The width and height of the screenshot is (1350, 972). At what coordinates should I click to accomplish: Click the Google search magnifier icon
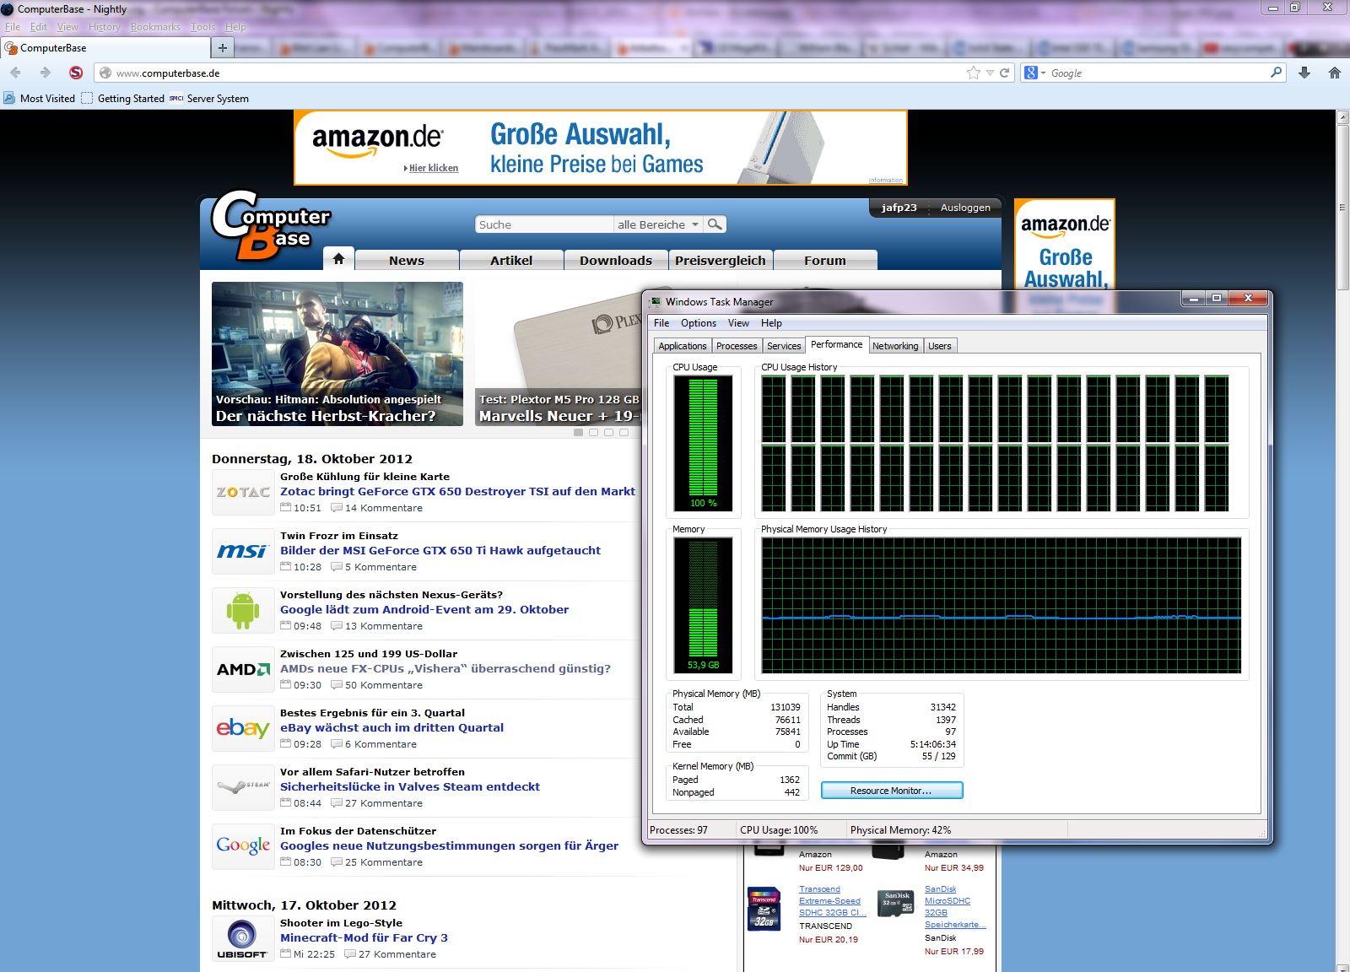[1276, 73]
